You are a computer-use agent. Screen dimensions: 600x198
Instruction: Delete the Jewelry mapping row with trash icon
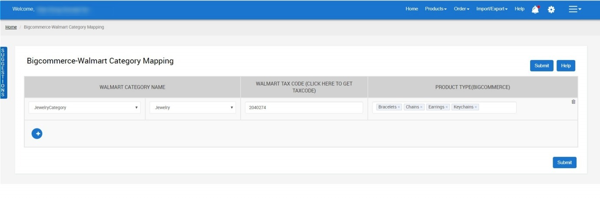pos(574,102)
